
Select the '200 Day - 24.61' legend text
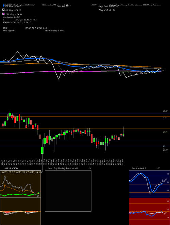click(14, 14)
